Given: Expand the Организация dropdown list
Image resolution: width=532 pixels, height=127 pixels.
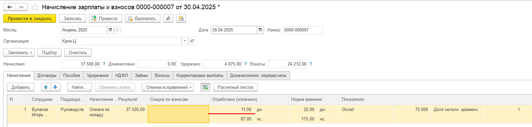Looking at the screenshot, I should coord(185,41).
